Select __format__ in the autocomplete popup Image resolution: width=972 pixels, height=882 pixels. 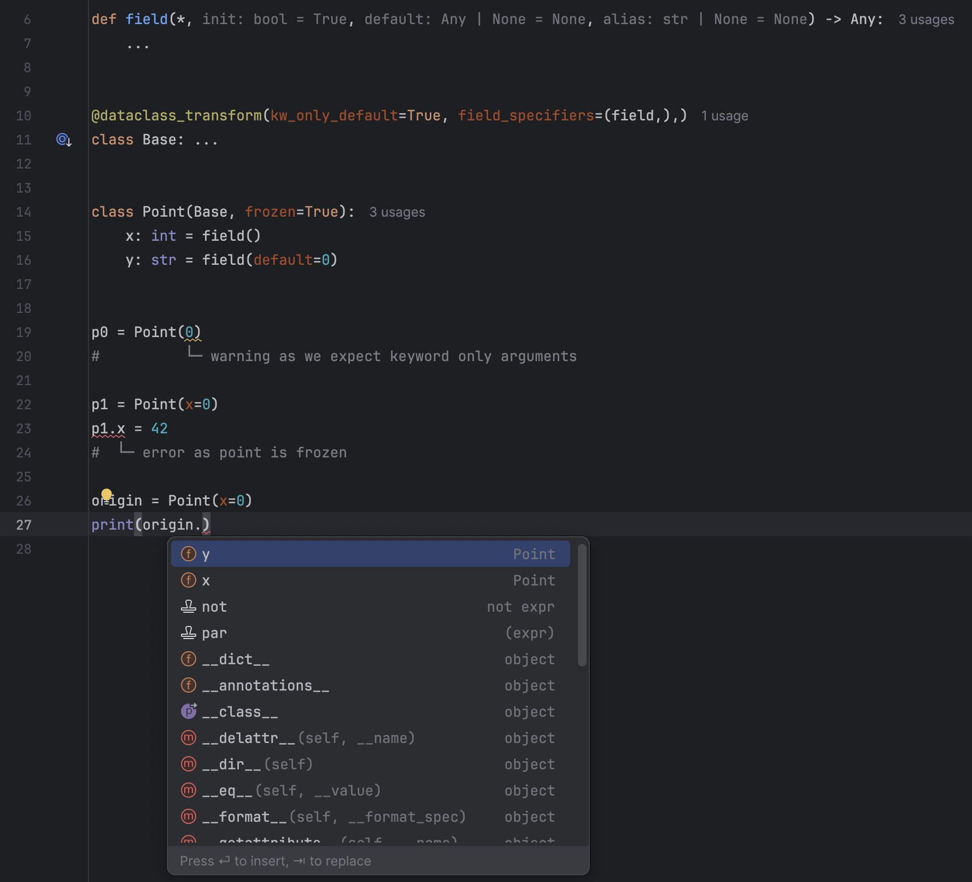[x=333, y=817]
